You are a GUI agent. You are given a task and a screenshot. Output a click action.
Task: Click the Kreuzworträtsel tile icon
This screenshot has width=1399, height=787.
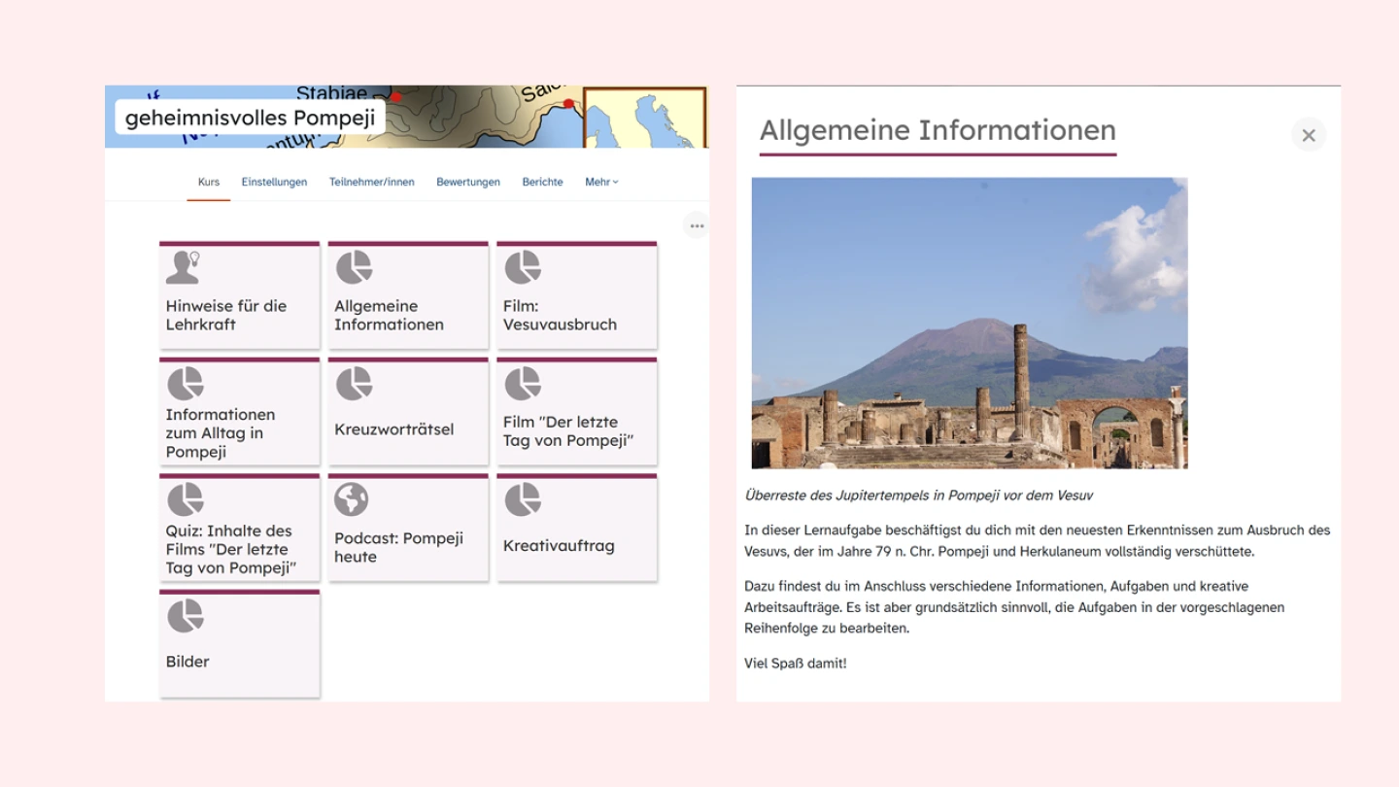[x=354, y=384]
